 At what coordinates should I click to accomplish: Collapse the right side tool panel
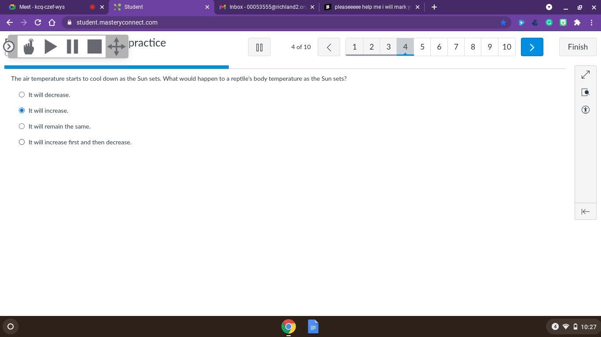(585, 212)
